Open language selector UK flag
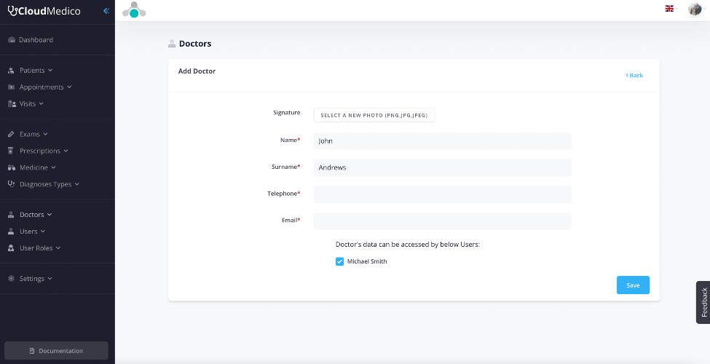The width and height of the screenshot is (710, 364). coord(671,8)
